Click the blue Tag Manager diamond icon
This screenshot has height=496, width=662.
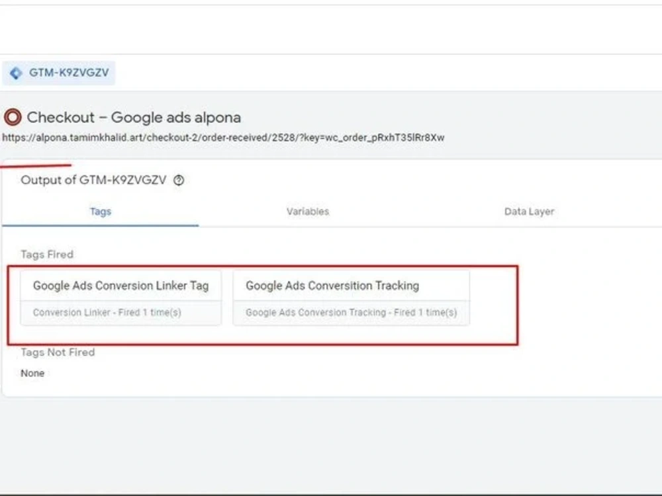(16, 73)
